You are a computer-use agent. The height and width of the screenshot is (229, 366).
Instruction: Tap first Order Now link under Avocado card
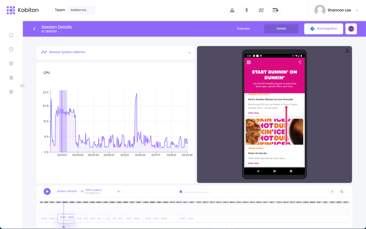[253, 113]
